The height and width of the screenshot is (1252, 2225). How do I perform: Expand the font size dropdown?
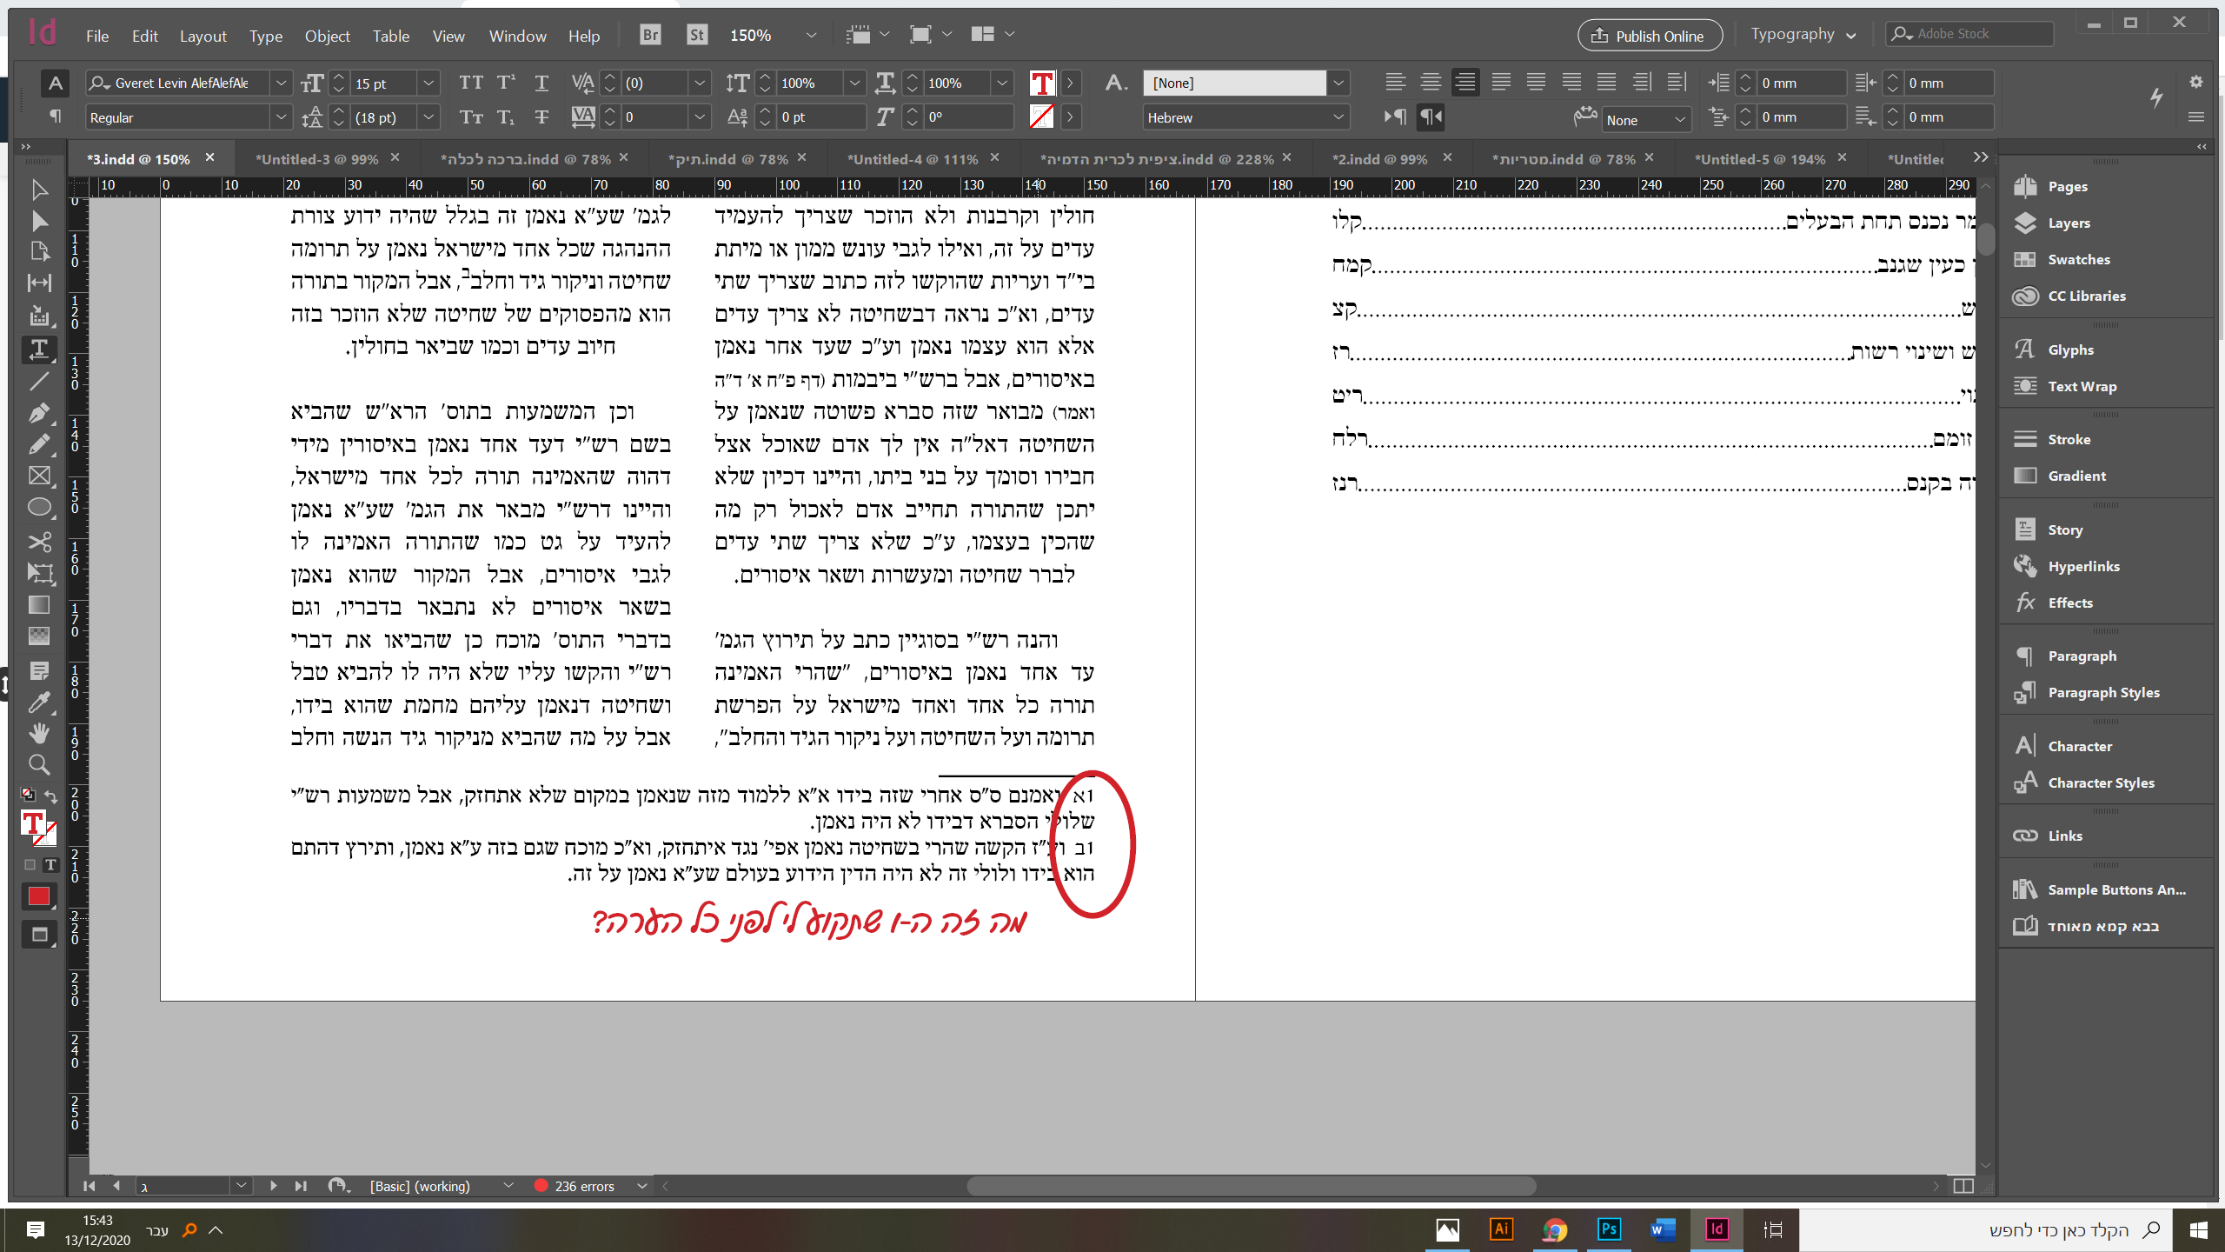point(428,83)
